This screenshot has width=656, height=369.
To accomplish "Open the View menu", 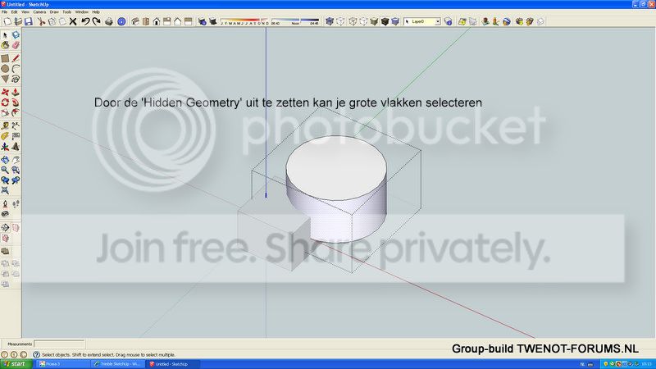I will click(25, 12).
